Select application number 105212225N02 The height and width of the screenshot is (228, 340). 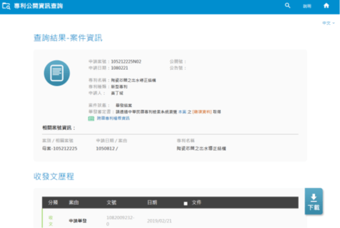point(126,61)
